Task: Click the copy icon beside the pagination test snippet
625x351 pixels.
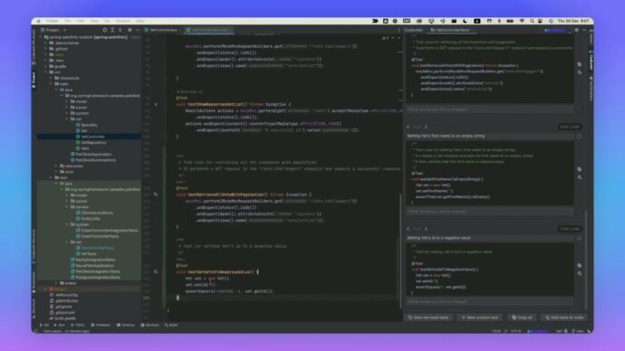Action: click(x=579, y=64)
